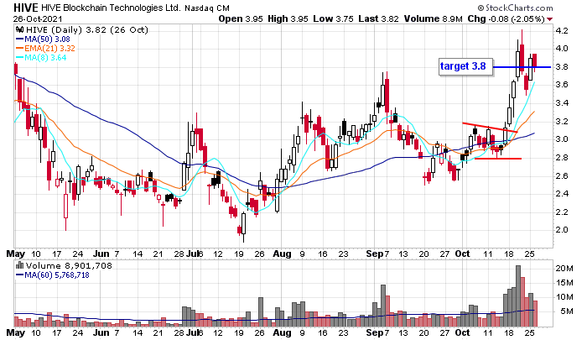Click the Nasdaq CM exchange label
This screenshot has height=340, width=587.
207,8
